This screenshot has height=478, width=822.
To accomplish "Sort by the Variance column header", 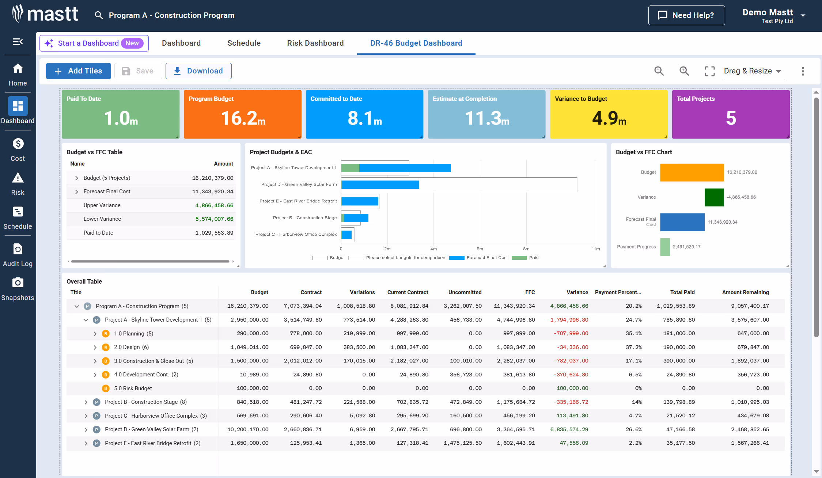I will (x=577, y=292).
